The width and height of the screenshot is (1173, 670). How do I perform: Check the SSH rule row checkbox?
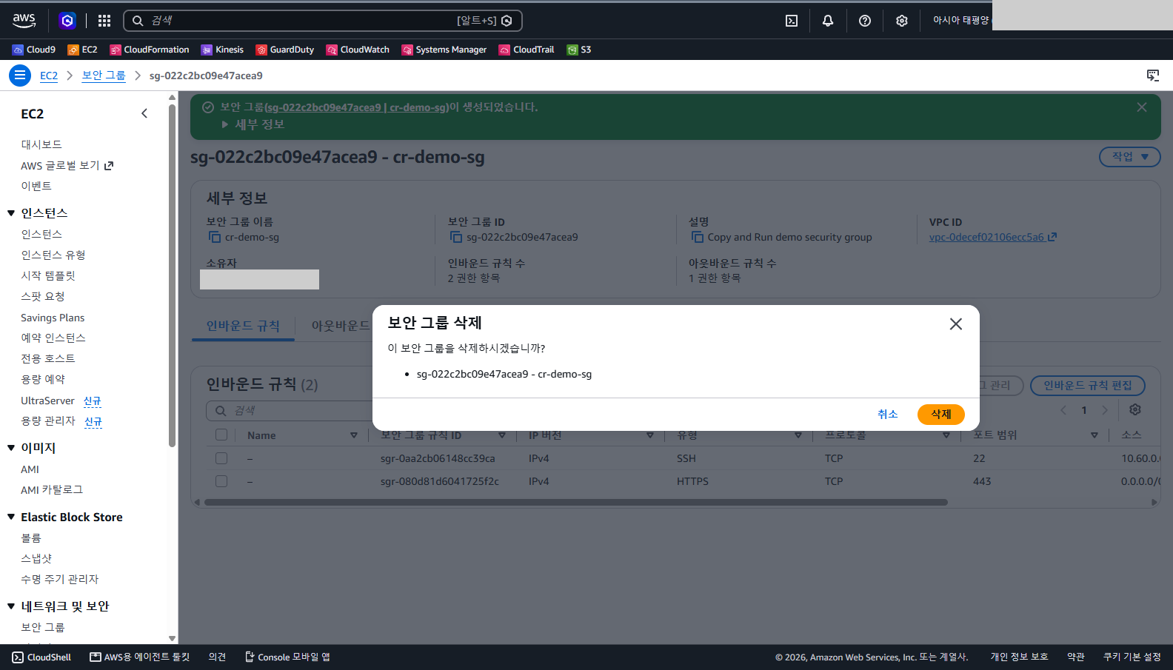point(221,458)
